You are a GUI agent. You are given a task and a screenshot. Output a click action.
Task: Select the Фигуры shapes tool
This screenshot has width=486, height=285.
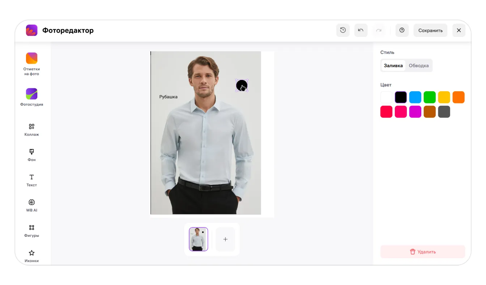(x=31, y=231)
